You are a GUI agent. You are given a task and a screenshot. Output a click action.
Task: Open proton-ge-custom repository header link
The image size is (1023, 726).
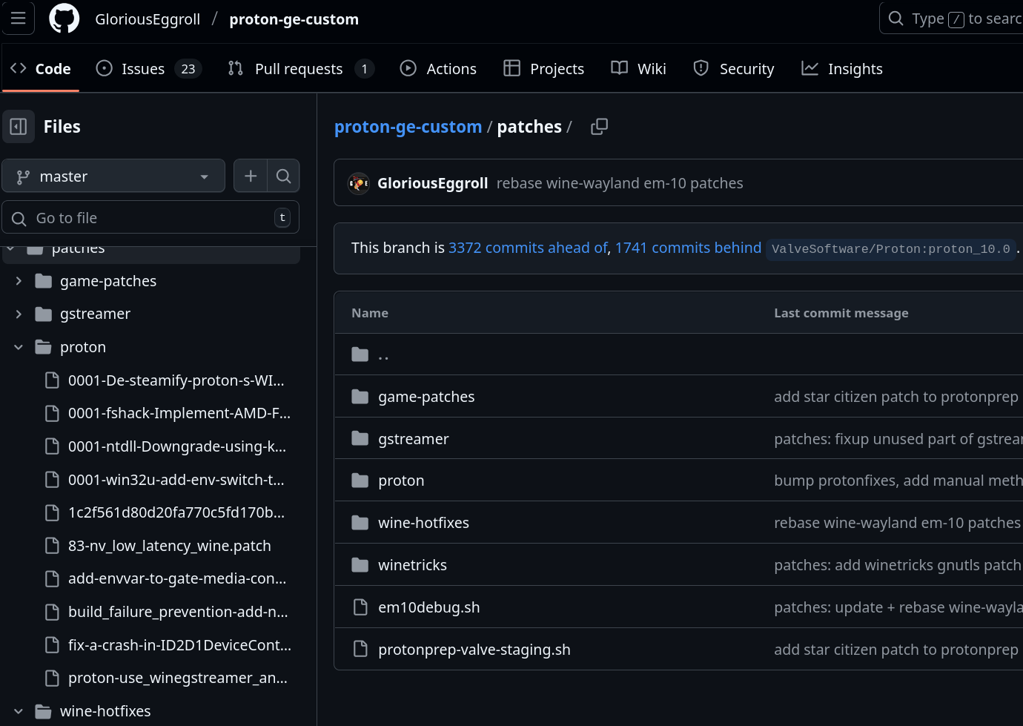pos(294,19)
